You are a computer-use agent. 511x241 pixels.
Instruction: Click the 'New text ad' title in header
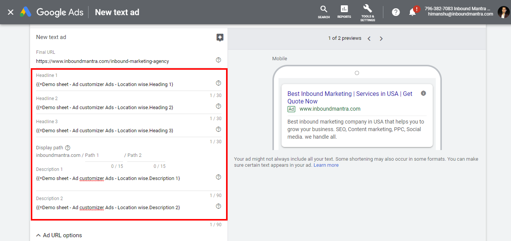click(x=117, y=12)
